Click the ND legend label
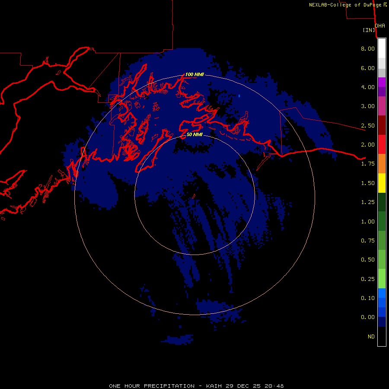 [371, 337]
